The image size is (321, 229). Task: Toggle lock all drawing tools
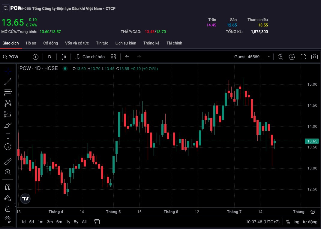8,209
